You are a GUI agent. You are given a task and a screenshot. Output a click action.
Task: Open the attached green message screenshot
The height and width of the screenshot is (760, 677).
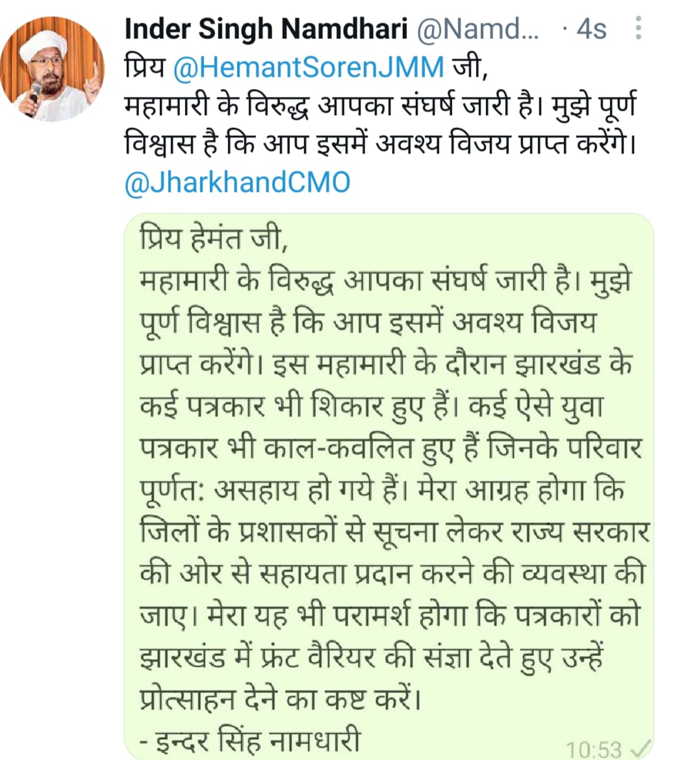point(389,486)
